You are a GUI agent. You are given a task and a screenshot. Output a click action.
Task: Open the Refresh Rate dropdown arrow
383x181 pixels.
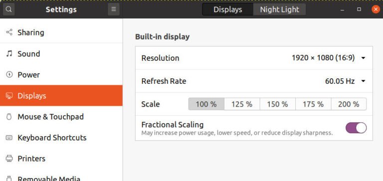(x=363, y=81)
